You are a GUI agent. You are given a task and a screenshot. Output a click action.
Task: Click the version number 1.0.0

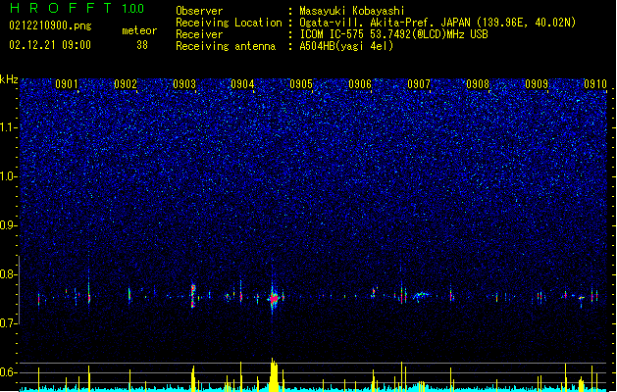coord(133,9)
